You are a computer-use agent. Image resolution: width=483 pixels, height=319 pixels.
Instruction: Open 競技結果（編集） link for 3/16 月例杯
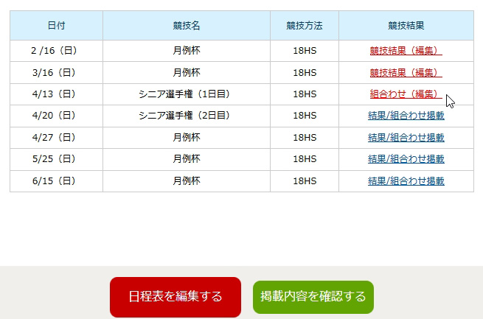click(x=406, y=73)
